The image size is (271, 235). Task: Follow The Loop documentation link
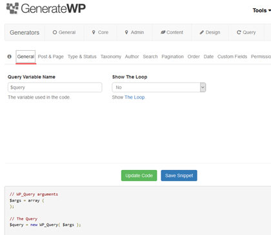(x=135, y=97)
